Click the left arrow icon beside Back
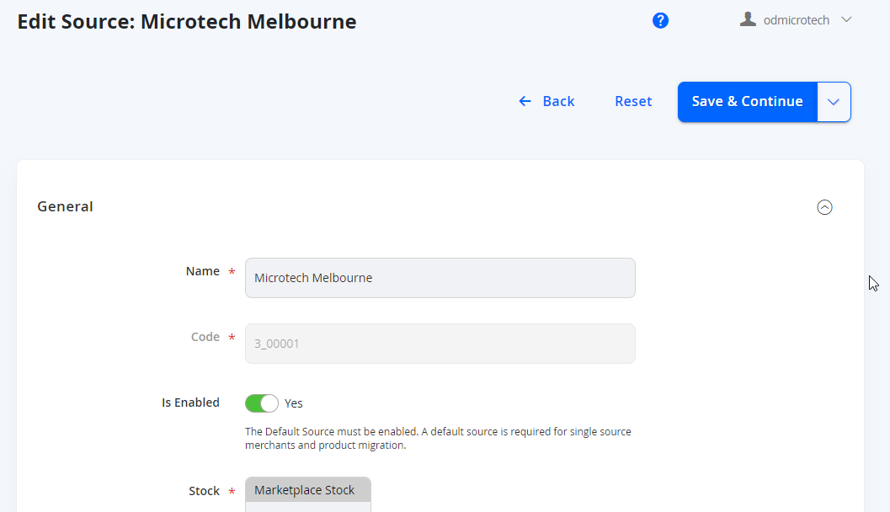Image resolution: width=890 pixels, height=512 pixels. point(525,101)
